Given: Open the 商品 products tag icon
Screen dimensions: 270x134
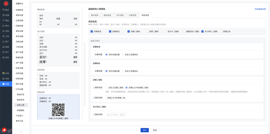Looking at the screenshot, I should pyautogui.click(x=3, y=20).
